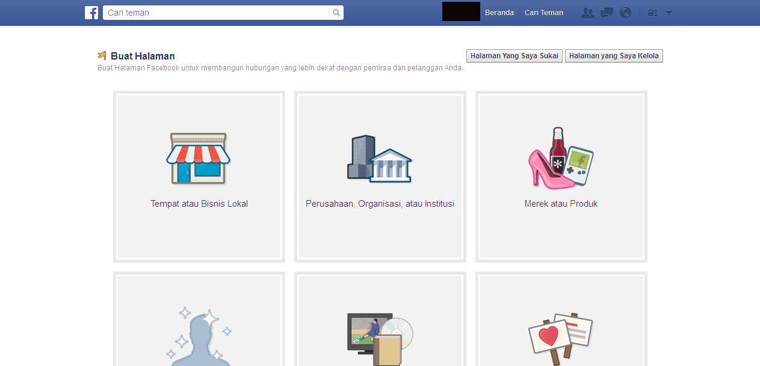Viewport: 760px width, 366px height.
Task: Go to Beranda in top bar
Action: click(x=499, y=13)
